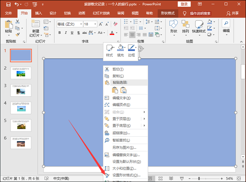Apply text shadow with S icon
246x182 pixels.
[x=78, y=33]
